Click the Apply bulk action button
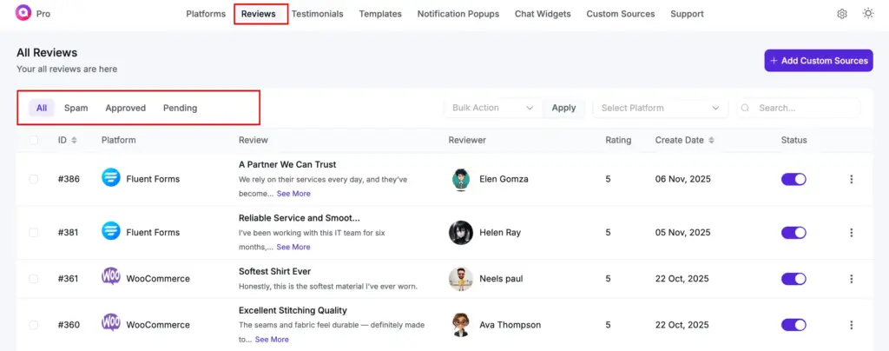This screenshot has width=889, height=351. click(x=563, y=108)
